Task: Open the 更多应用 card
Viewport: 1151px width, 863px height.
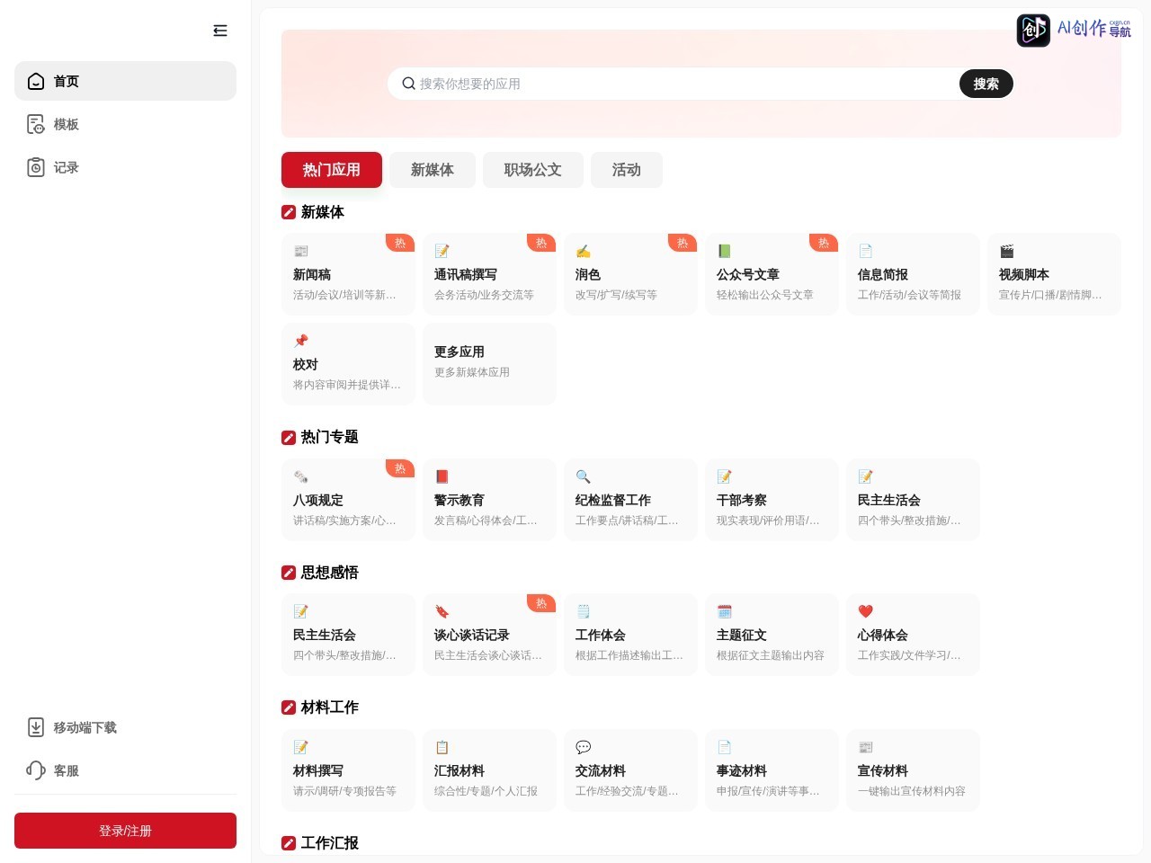Action: 489,364
